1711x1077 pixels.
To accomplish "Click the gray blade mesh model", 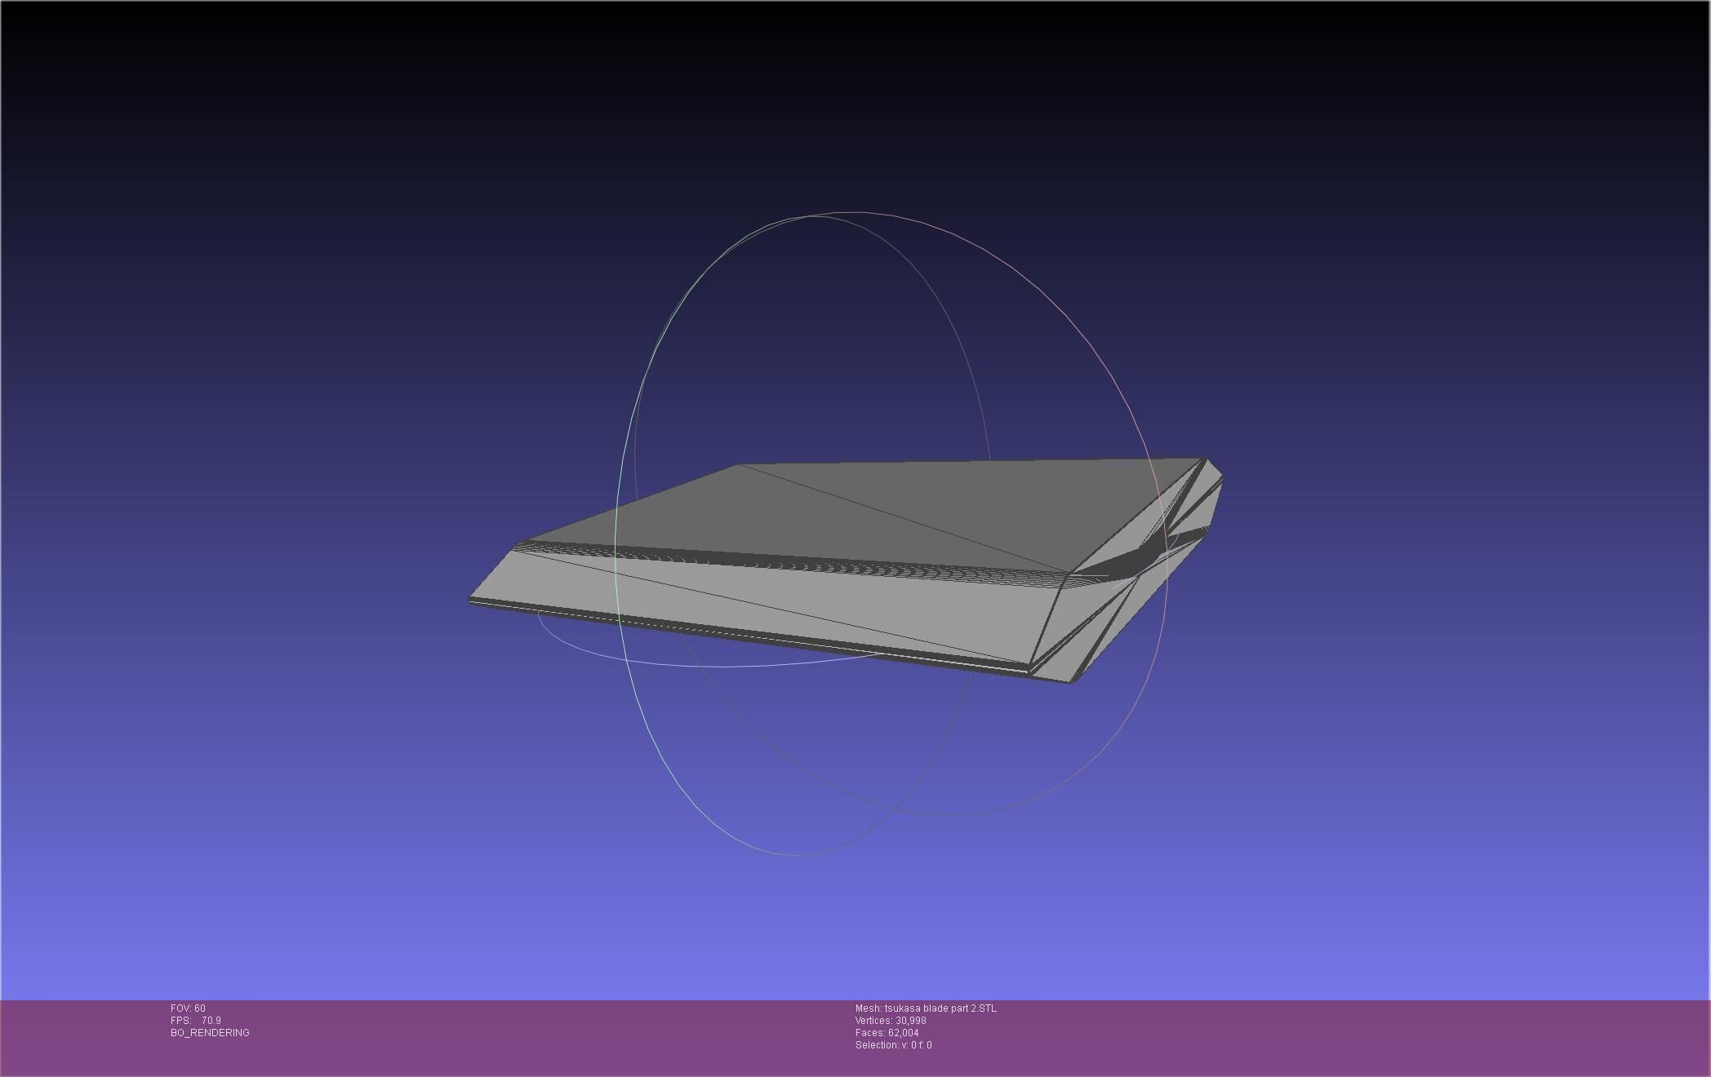I will [845, 570].
